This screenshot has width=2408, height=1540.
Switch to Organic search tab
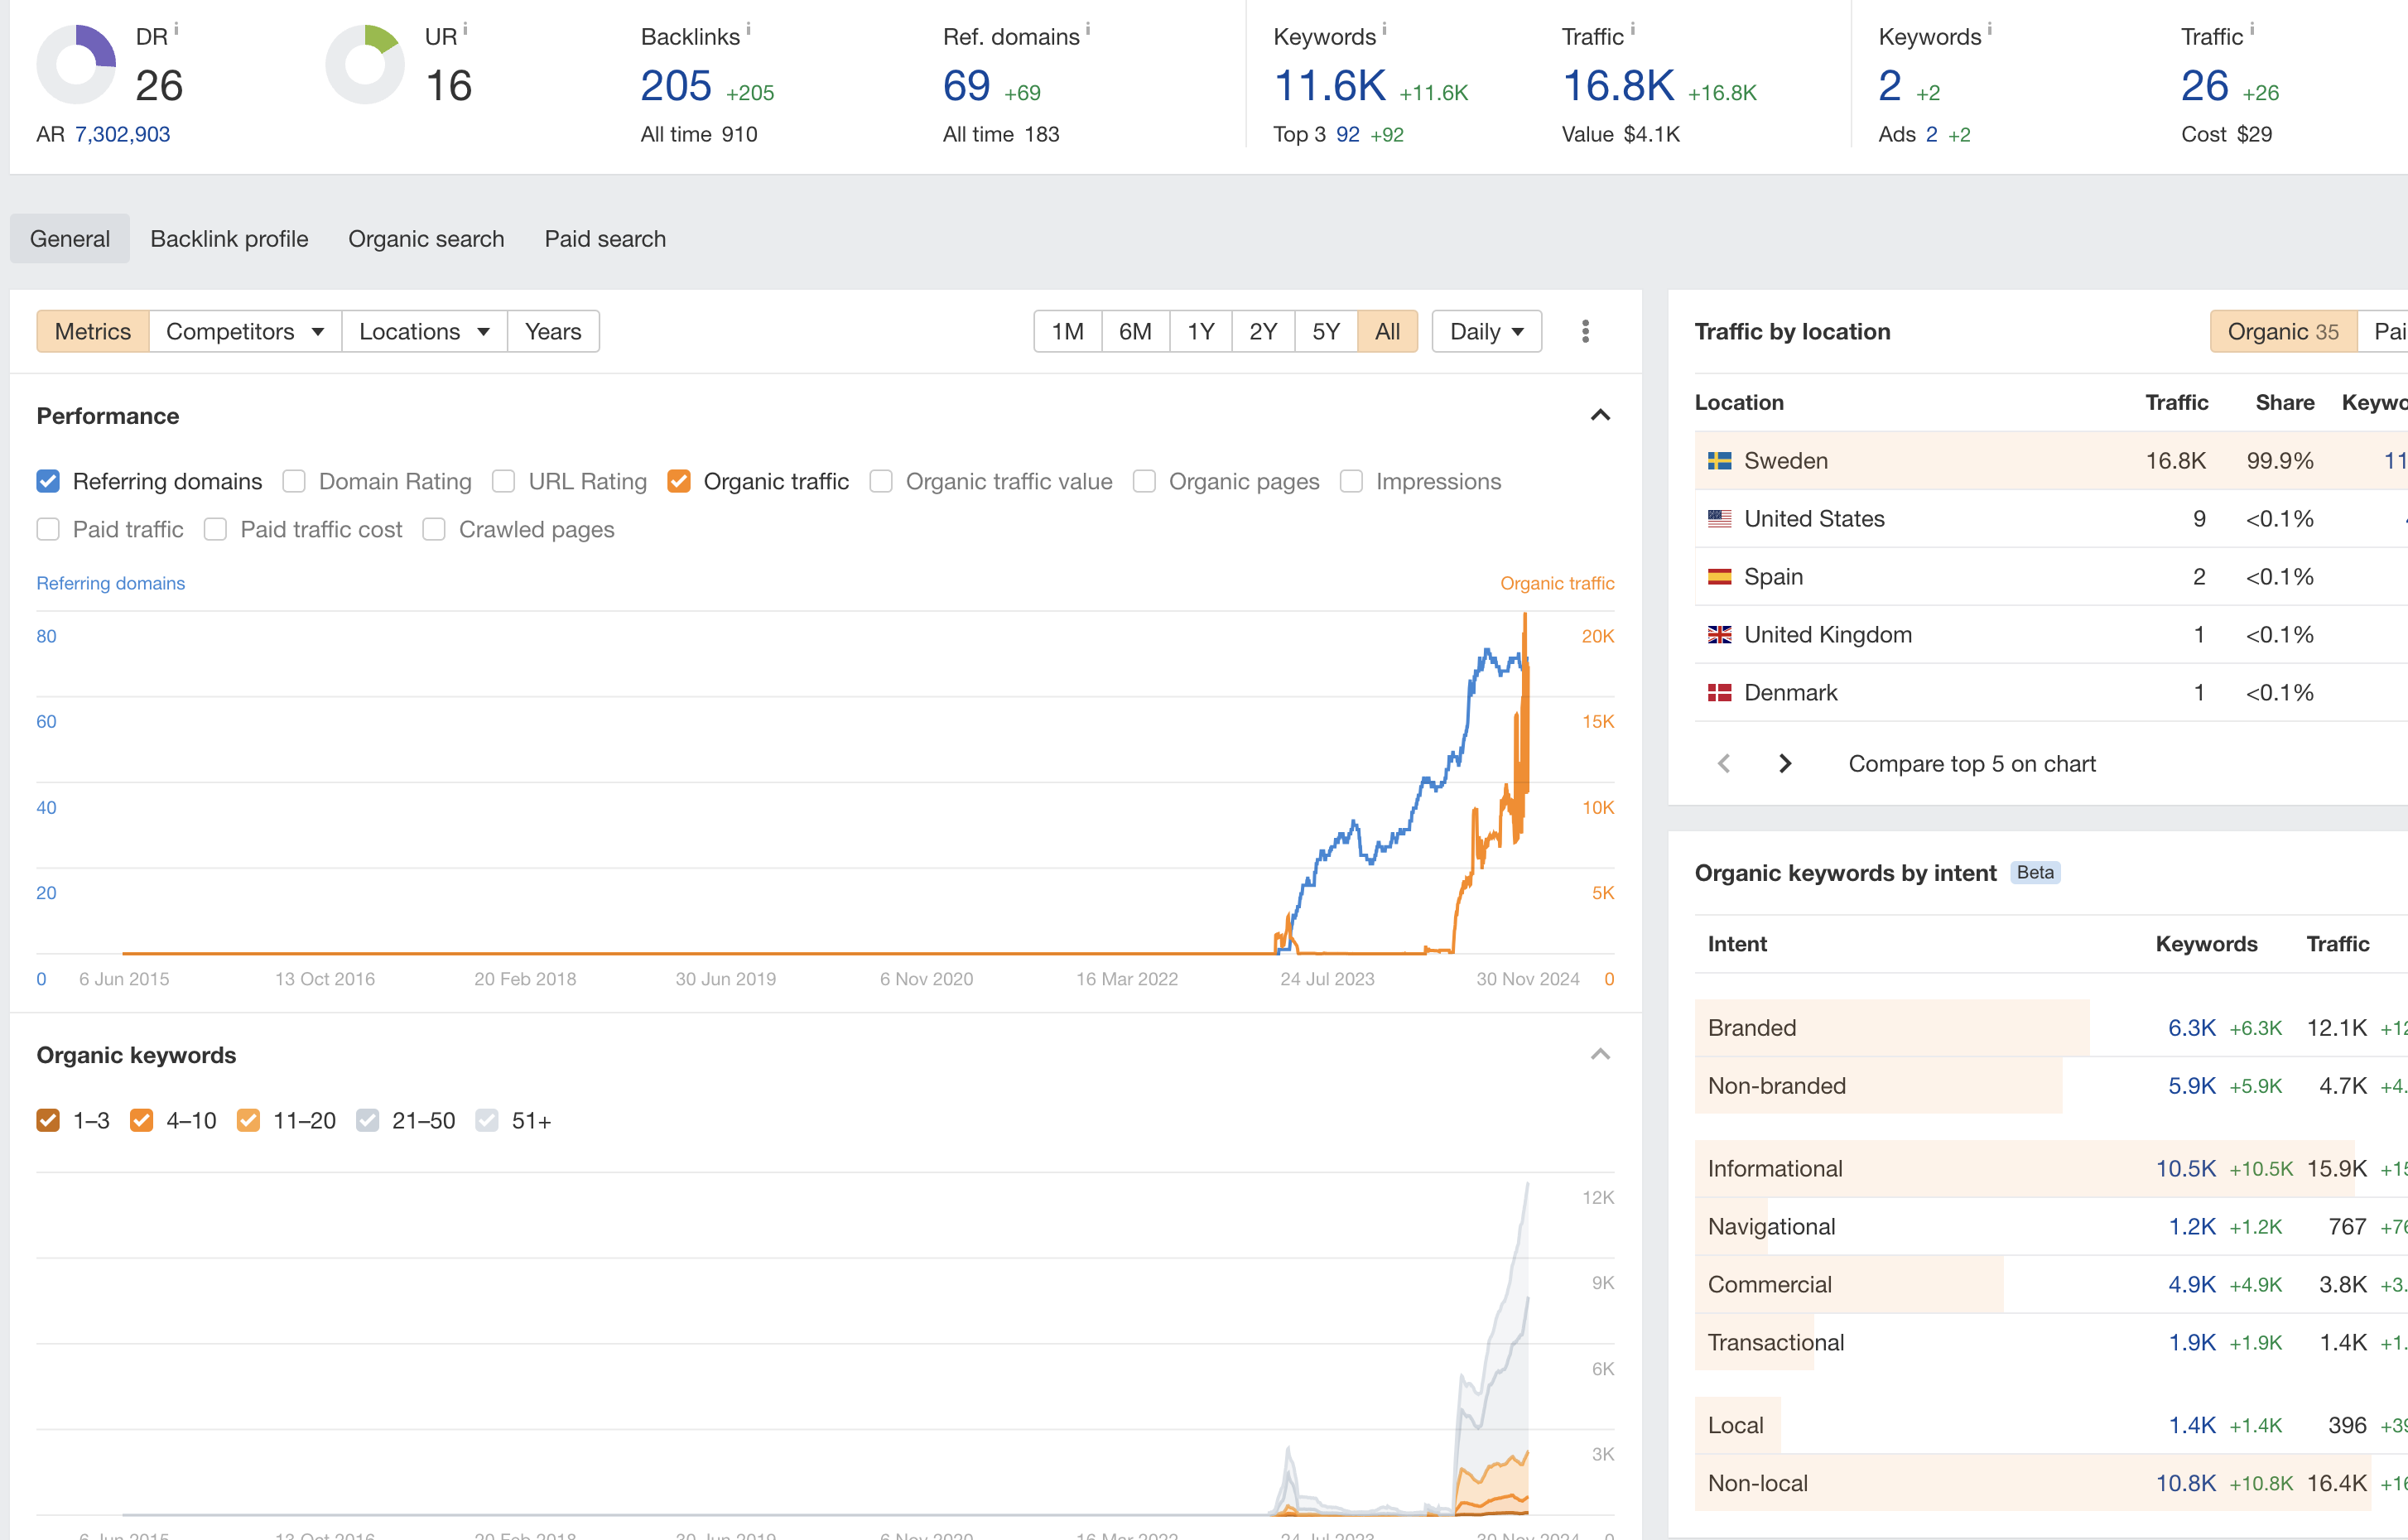point(426,238)
